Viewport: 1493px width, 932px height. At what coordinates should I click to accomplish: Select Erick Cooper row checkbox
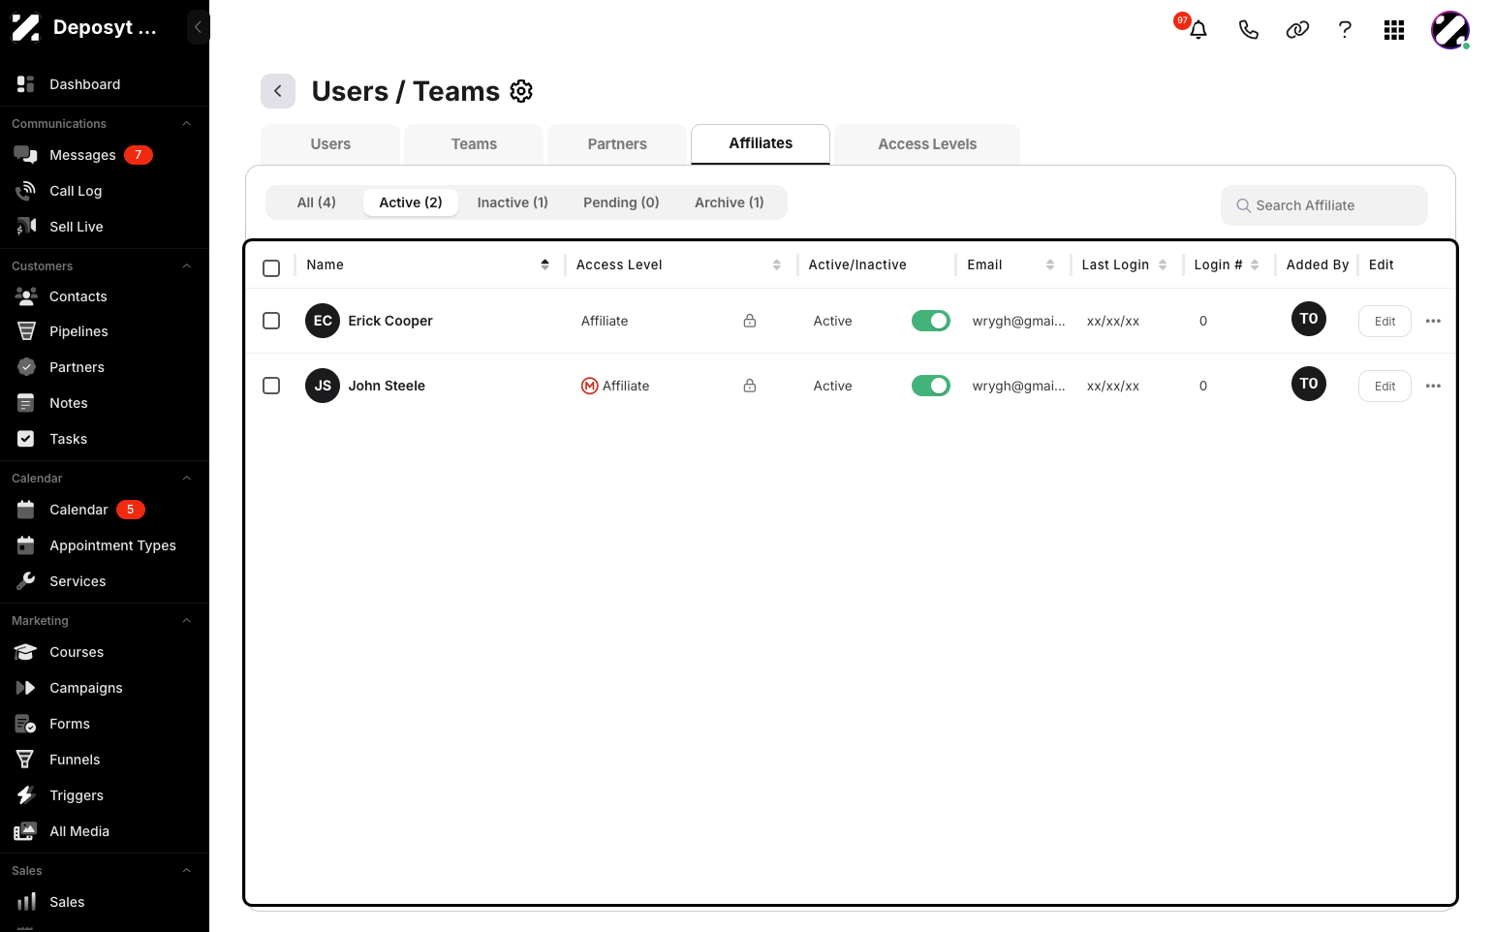point(271,321)
